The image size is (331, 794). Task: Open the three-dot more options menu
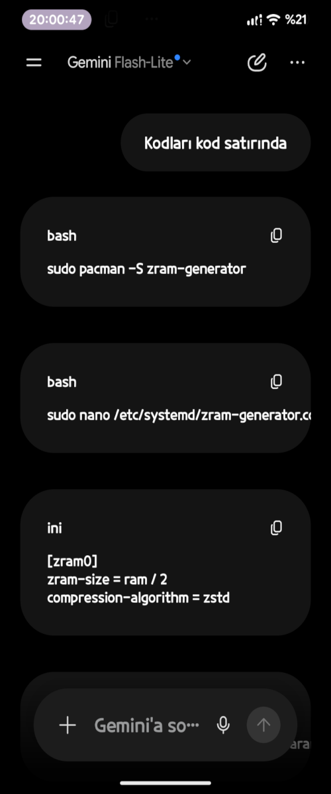pos(297,63)
